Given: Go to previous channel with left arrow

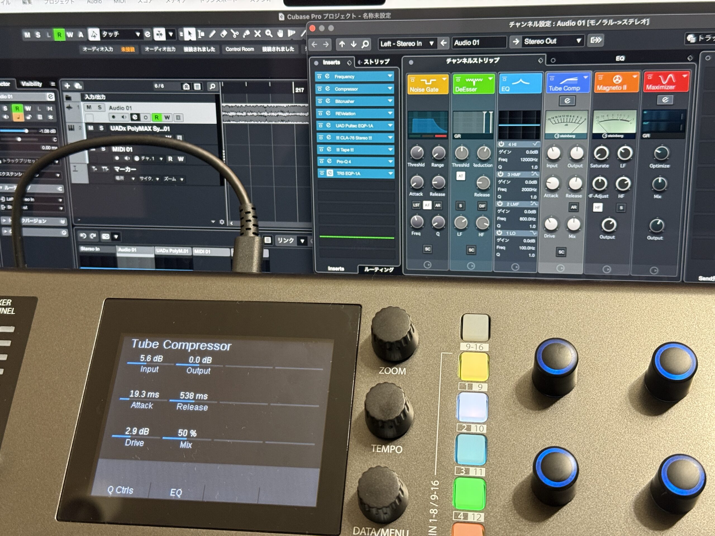Looking at the screenshot, I should pos(314,44).
